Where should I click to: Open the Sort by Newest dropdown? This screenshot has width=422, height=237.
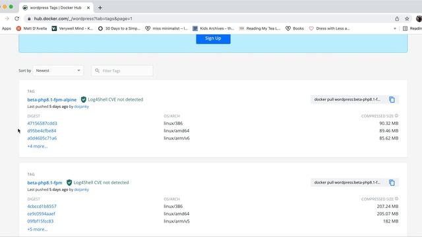tap(58, 70)
